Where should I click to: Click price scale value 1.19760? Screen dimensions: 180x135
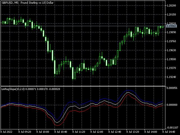click(171, 41)
